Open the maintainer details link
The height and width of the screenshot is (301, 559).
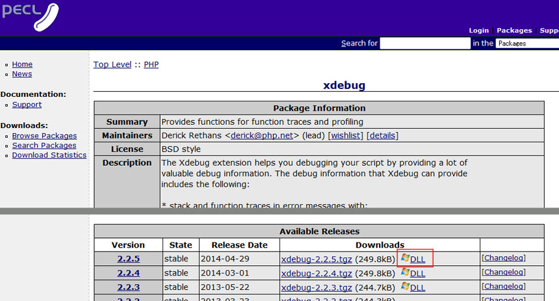(383, 135)
